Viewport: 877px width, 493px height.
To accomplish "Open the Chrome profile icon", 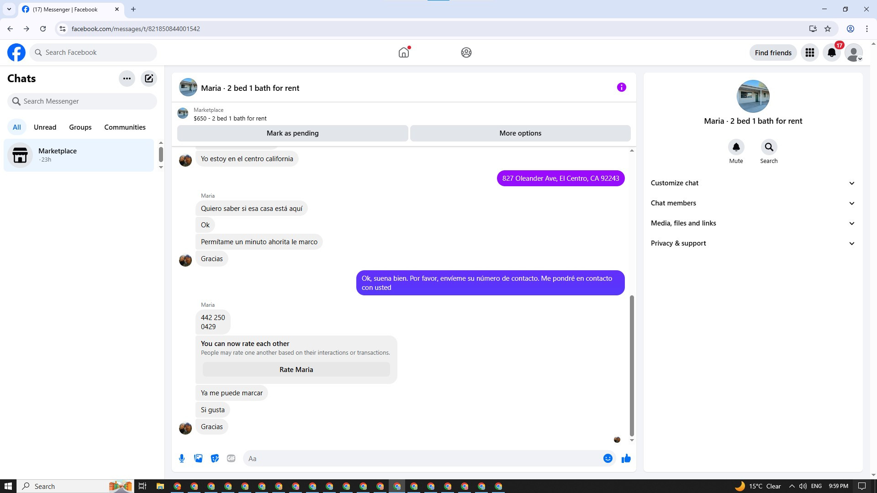I will (x=851, y=29).
